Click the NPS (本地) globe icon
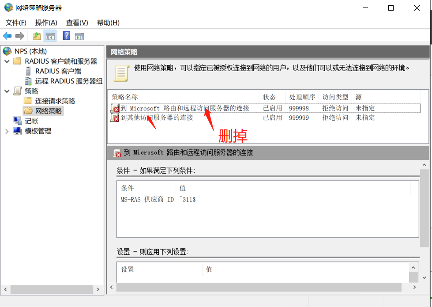The width and height of the screenshot is (432, 307). (x=7, y=51)
